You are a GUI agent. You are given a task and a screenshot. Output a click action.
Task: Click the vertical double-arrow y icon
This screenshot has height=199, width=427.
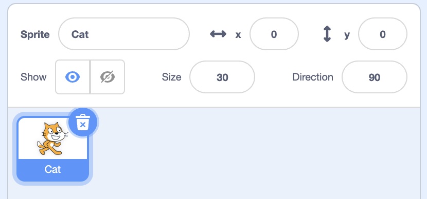(x=327, y=34)
